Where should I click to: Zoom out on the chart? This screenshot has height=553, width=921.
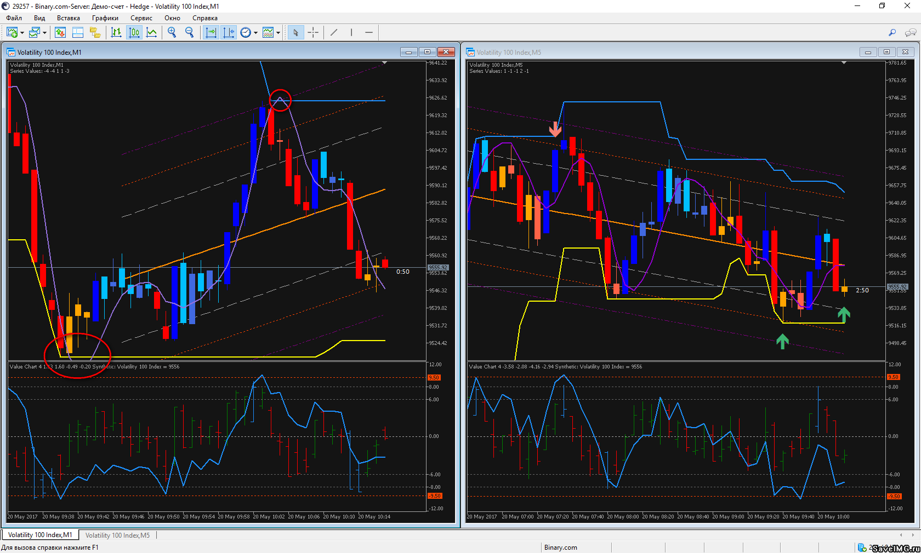(190, 33)
